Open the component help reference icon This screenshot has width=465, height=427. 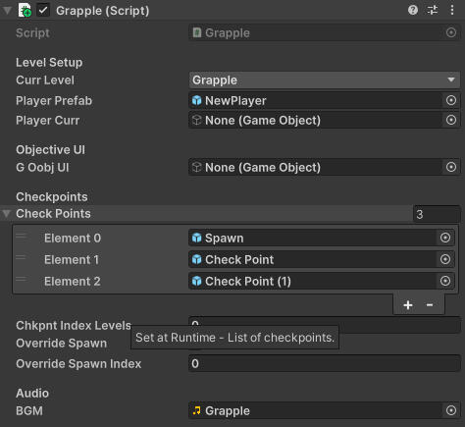(413, 10)
